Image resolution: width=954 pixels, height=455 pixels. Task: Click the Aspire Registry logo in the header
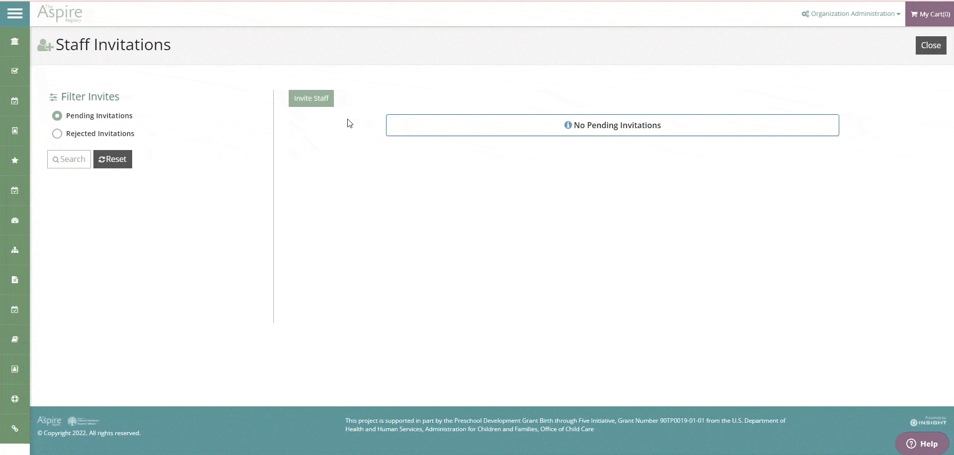(60, 13)
